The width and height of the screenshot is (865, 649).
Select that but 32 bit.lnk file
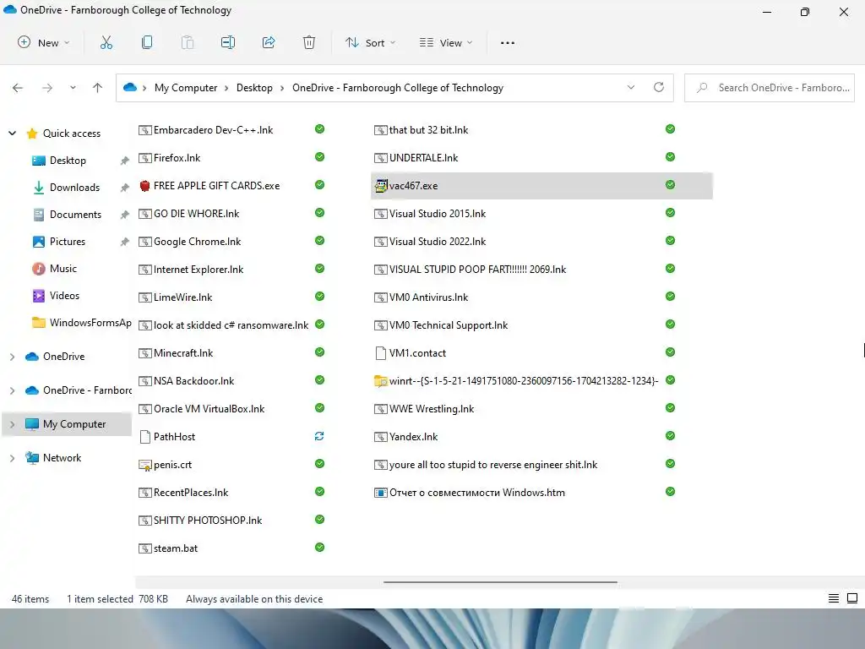click(428, 129)
